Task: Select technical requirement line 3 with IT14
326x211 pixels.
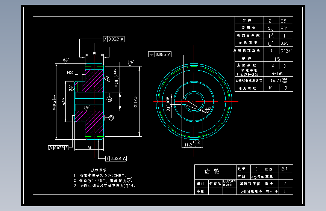Action: point(105,185)
